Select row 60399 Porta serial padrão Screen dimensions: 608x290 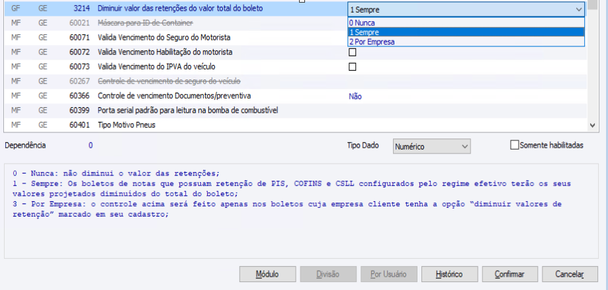point(187,110)
